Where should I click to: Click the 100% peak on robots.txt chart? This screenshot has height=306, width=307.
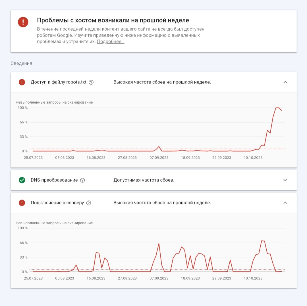click(x=277, y=108)
